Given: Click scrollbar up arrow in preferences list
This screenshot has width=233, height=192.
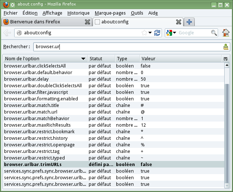Looking at the screenshot, I should coord(227,65).
